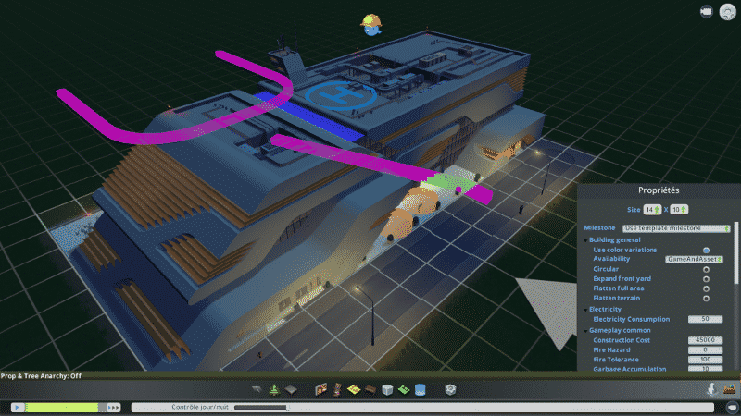Click the microphone-shaped icon, bottom right
The height and width of the screenshot is (416, 741).
coord(711,390)
